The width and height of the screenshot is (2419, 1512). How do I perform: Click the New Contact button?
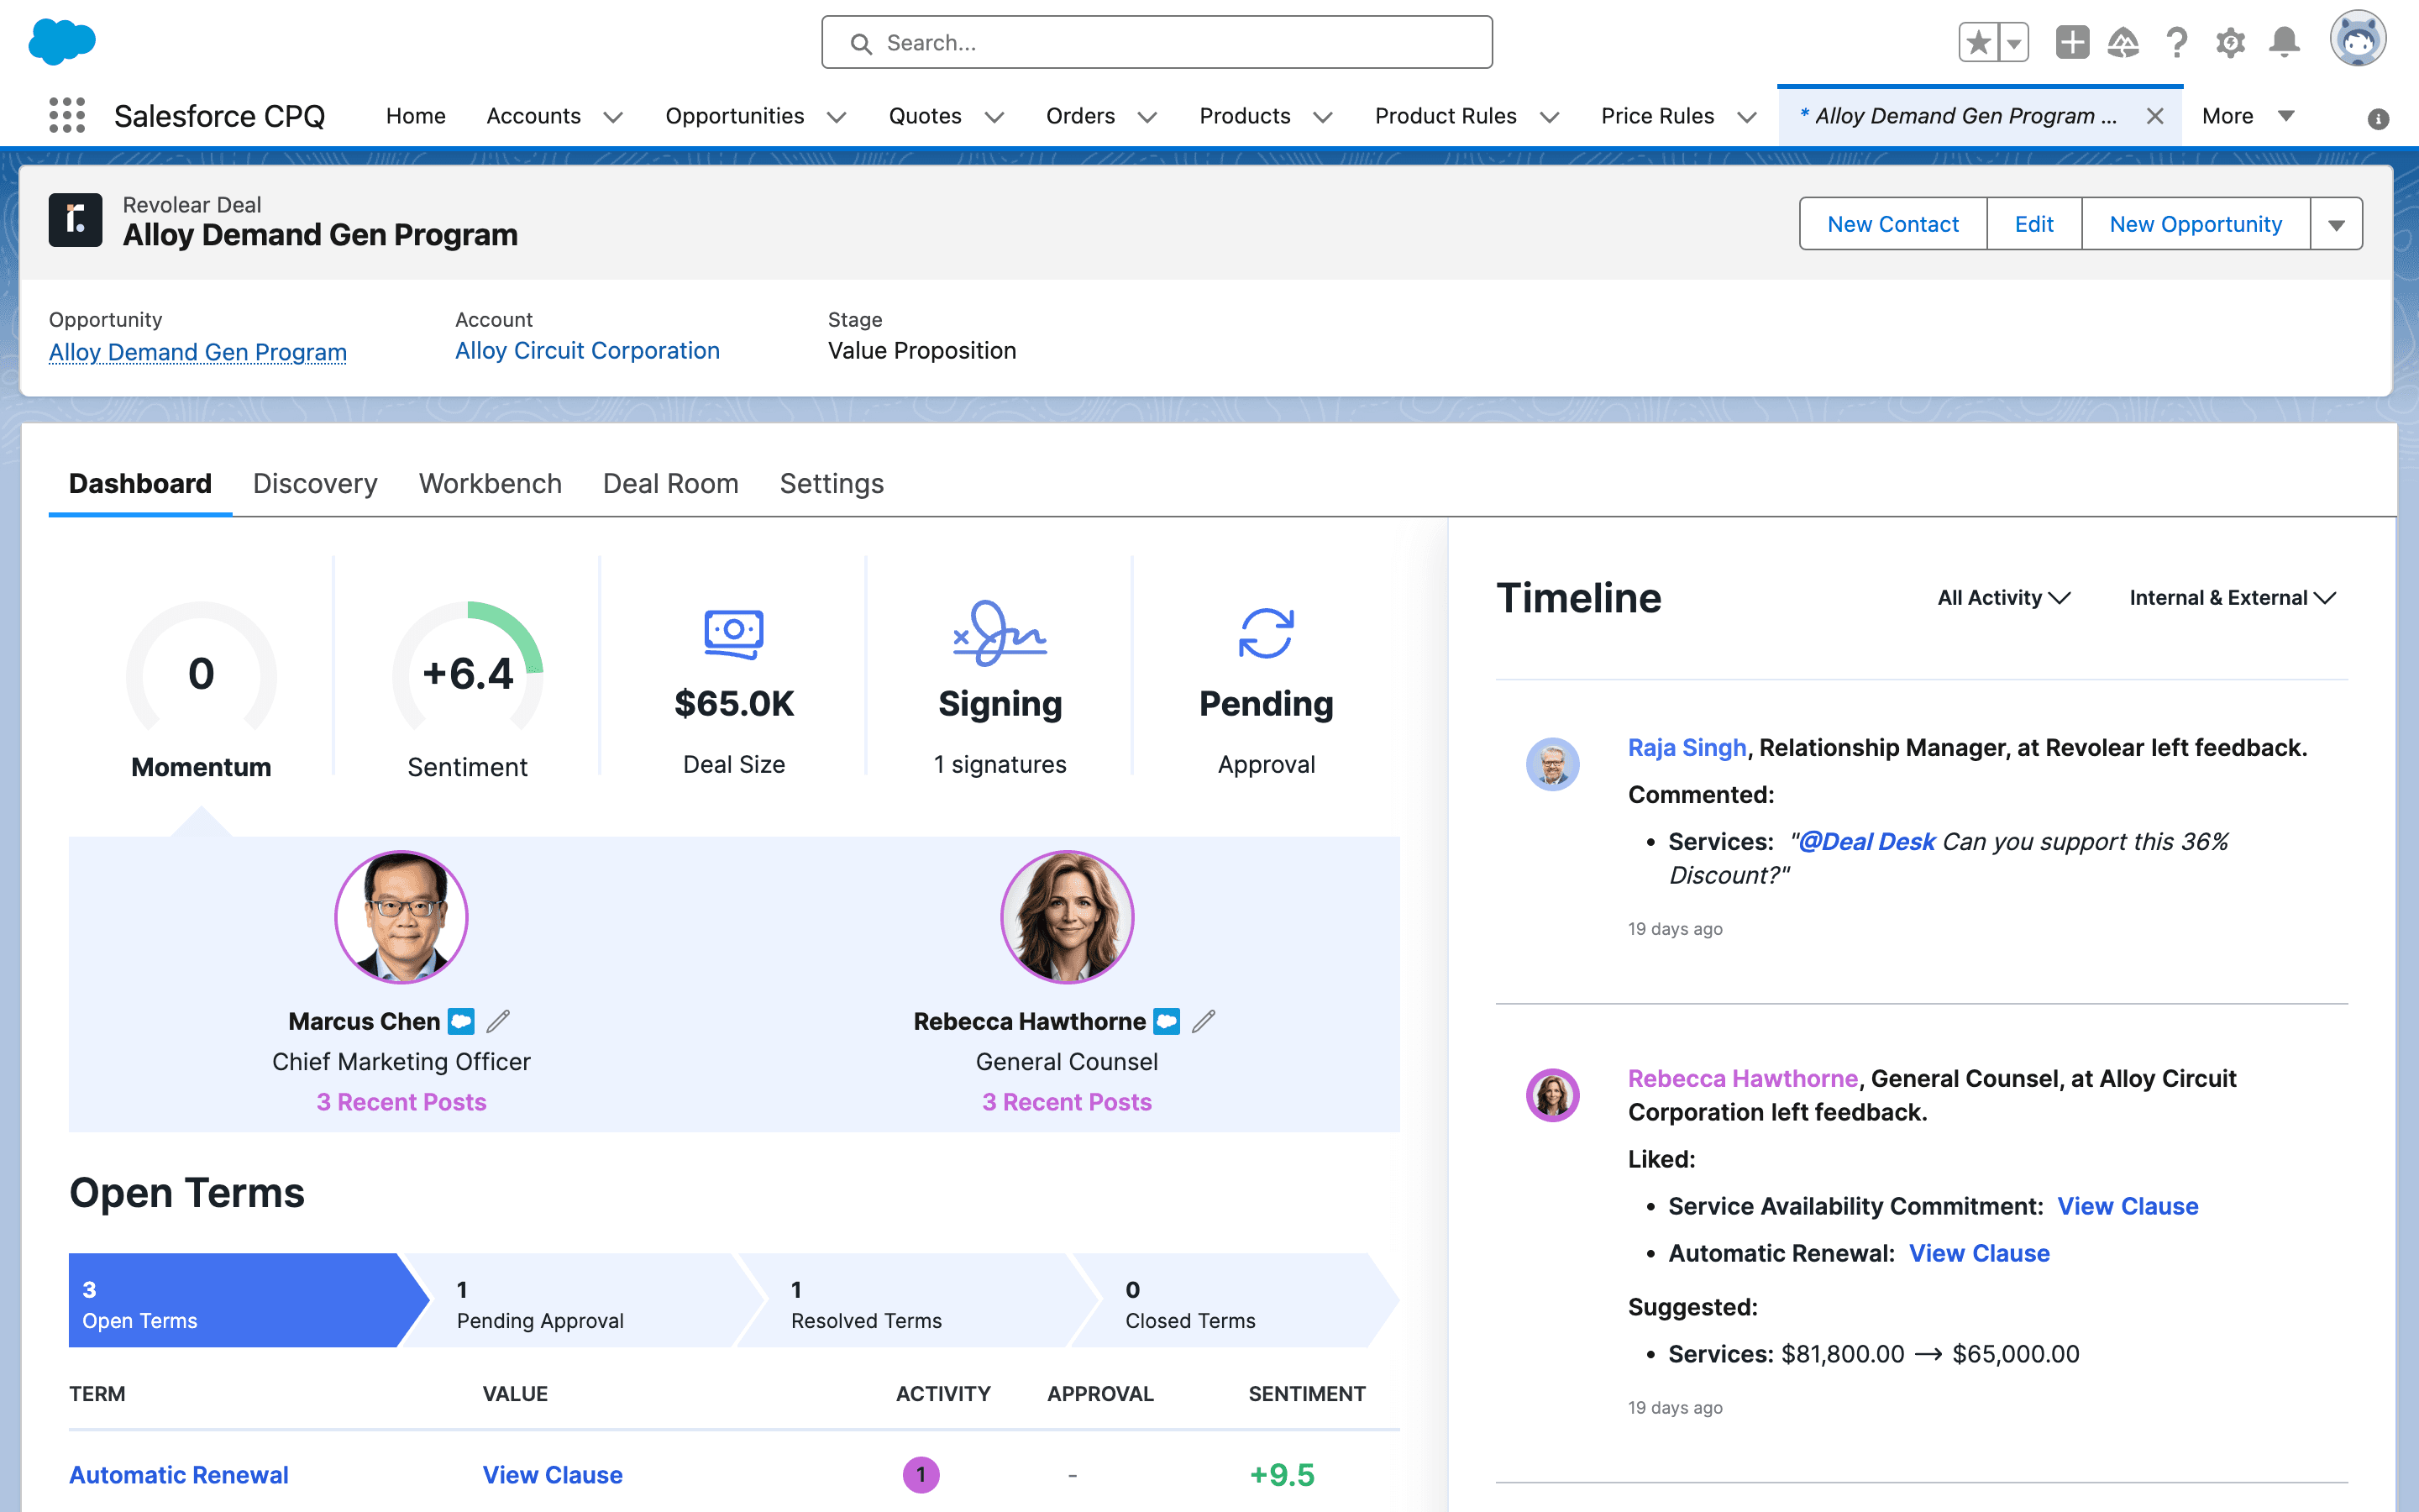[x=1892, y=224]
